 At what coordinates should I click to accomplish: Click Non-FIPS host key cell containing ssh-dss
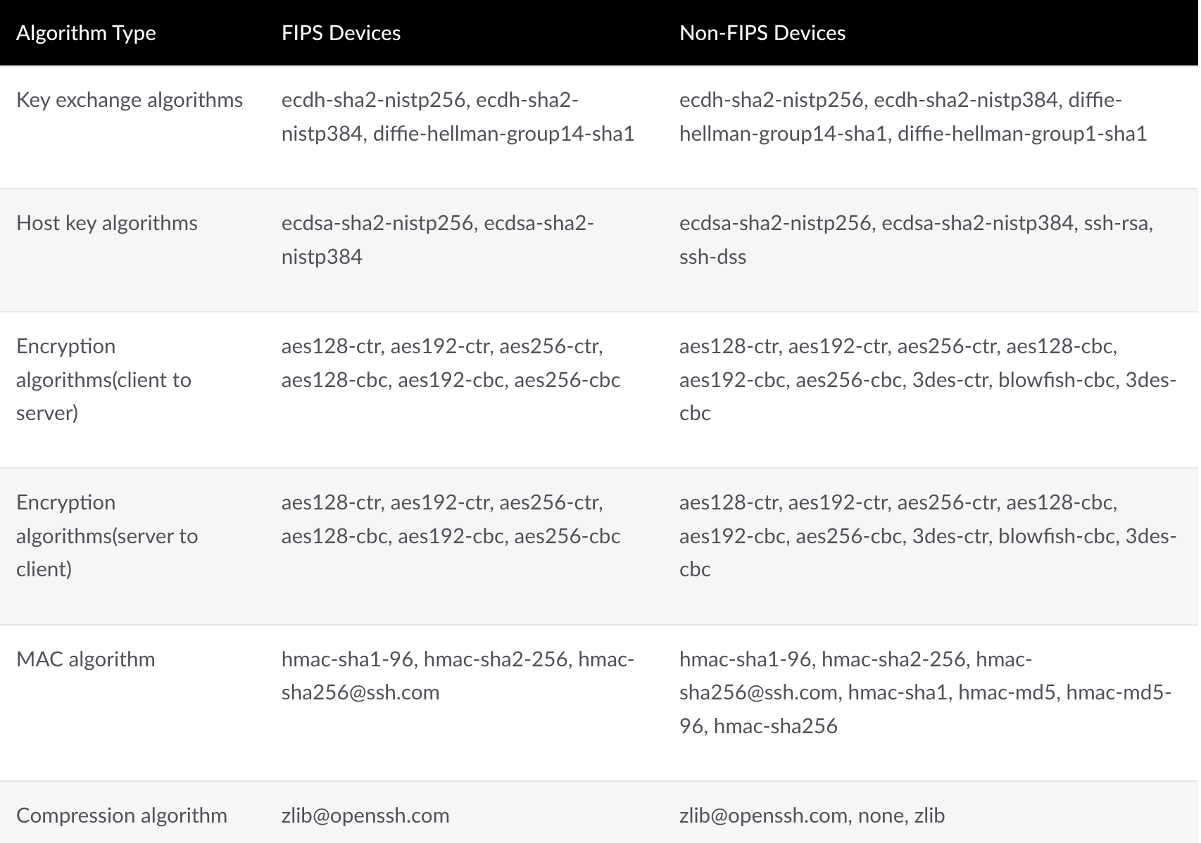[916, 240]
